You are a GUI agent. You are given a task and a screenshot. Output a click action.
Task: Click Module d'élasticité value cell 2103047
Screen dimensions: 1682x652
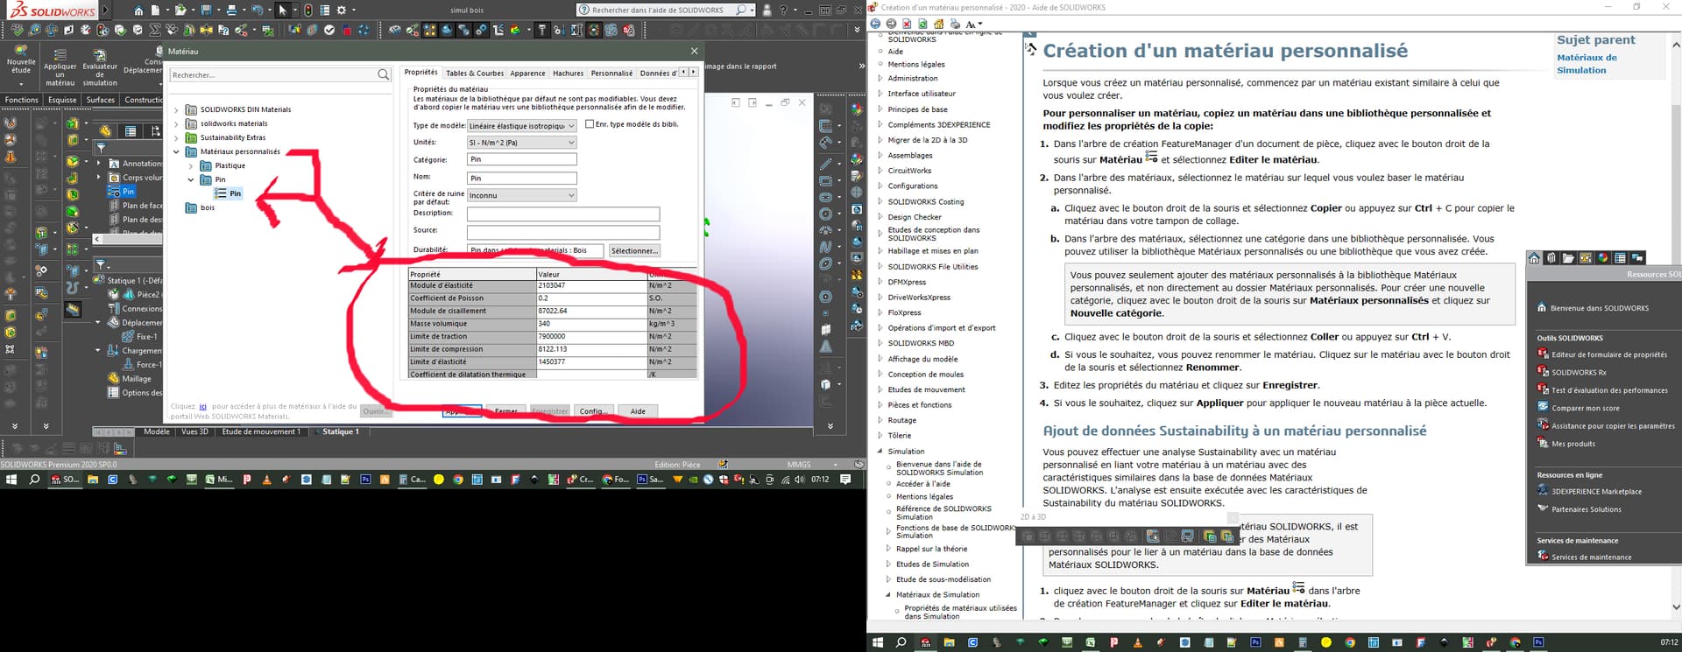[x=591, y=285]
